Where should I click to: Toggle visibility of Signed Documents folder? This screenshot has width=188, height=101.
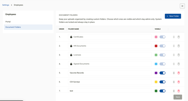click(162, 64)
